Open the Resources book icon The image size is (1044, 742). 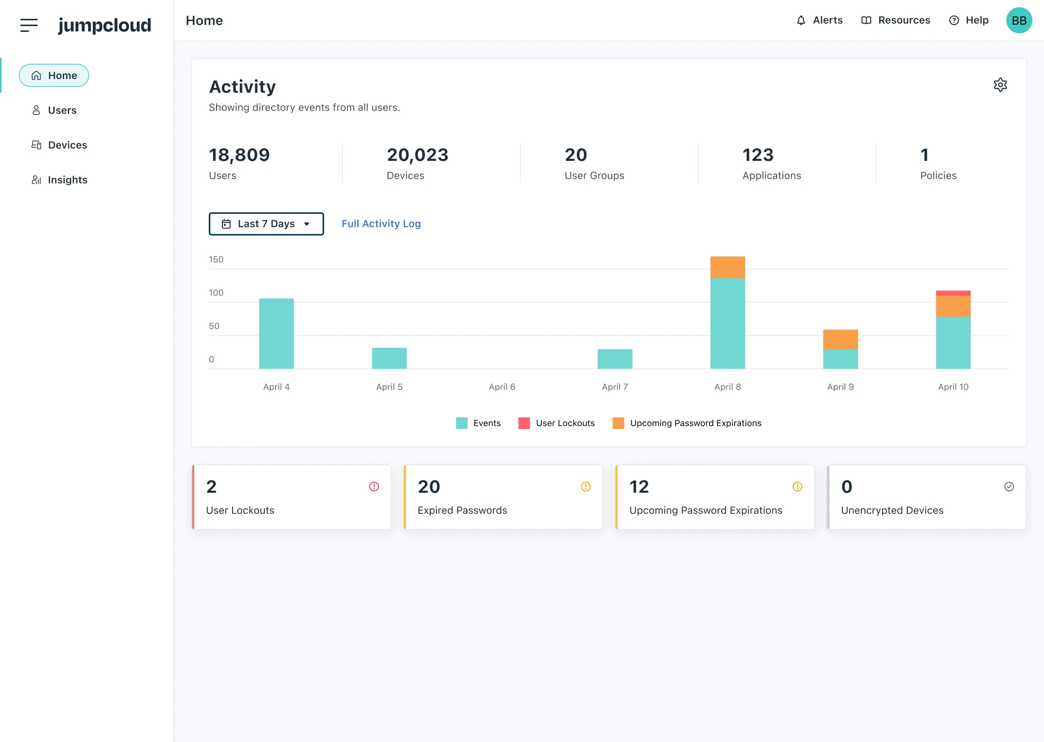tap(866, 20)
